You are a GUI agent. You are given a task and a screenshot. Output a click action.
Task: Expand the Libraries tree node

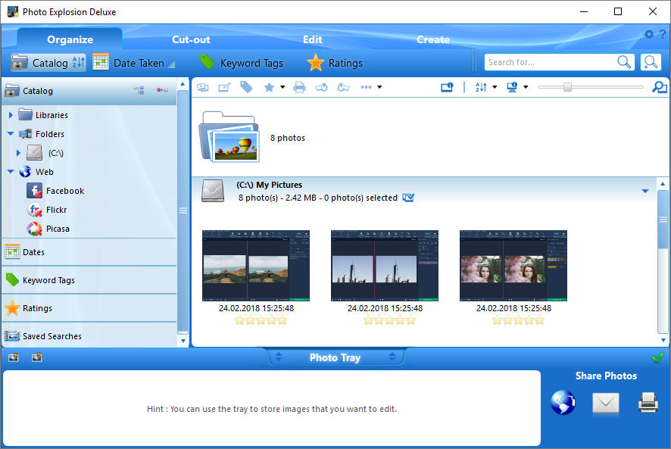(11, 115)
